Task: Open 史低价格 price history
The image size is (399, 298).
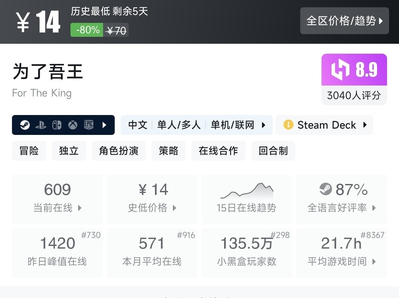Action: click(x=152, y=199)
